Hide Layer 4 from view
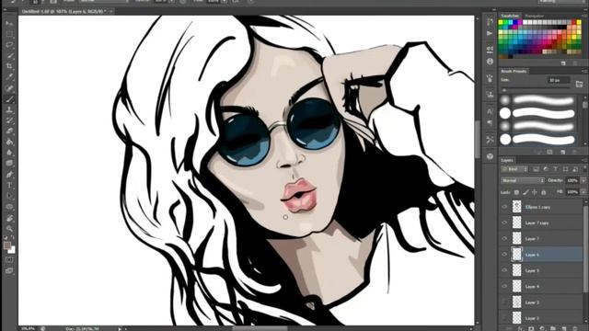Viewport: 589px width, 331px height. coord(504,286)
